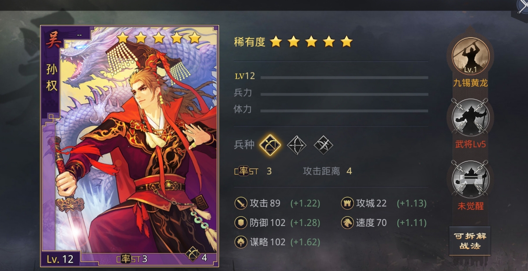Tap the 吴 faction emblem on card
The height and width of the screenshot is (271, 528).
[53, 41]
